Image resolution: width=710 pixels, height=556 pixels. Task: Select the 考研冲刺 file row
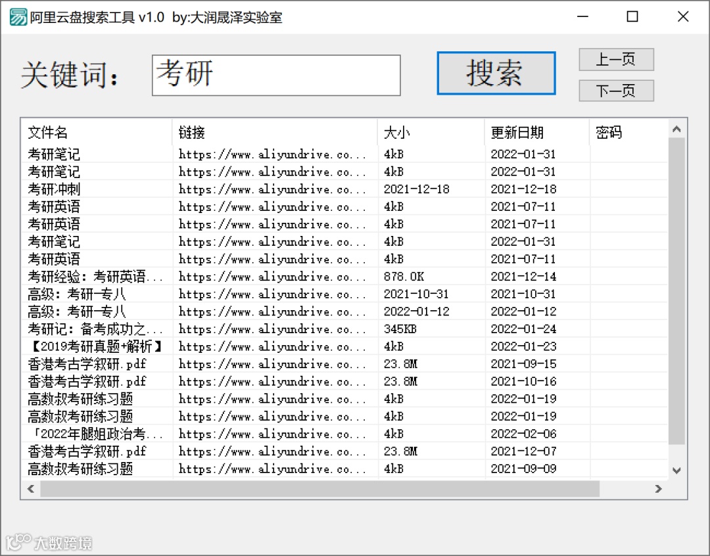click(x=344, y=189)
